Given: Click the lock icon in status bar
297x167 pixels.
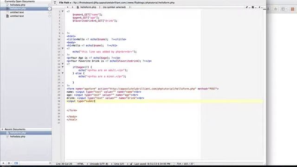Looking at the screenshot, I should [131, 164].
